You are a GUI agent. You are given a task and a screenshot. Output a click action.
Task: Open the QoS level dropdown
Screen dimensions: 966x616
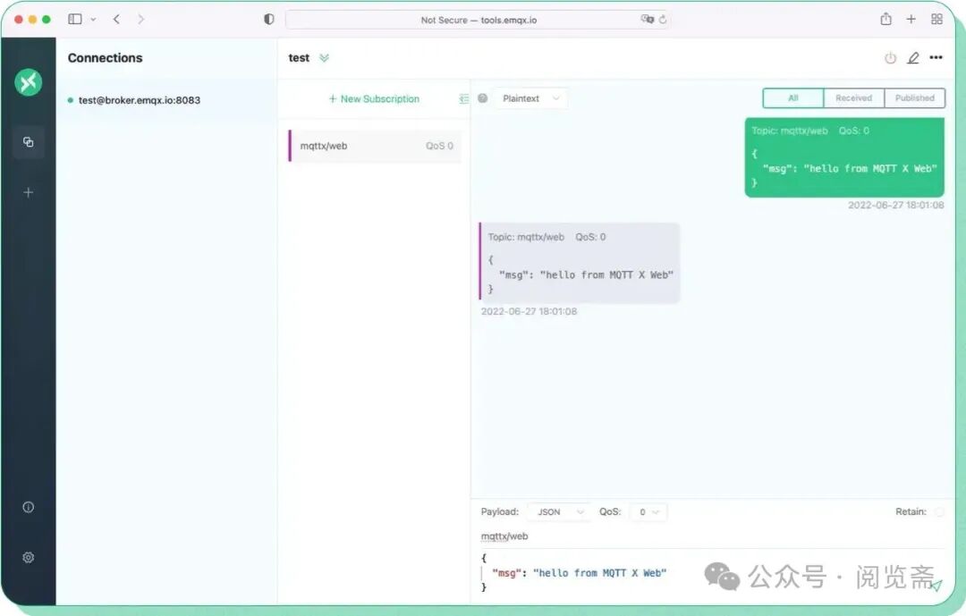647,511
